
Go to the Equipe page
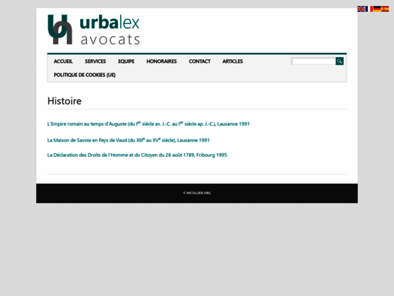pyautogui.click(x=126, y=61)
